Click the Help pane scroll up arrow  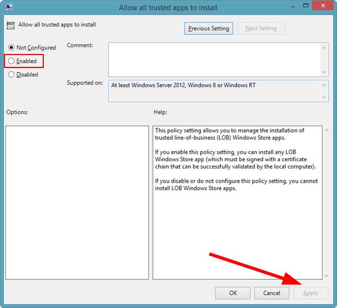pos(327,130)
